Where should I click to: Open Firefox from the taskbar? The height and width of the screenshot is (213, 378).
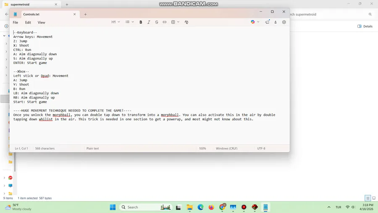[211, 207]
